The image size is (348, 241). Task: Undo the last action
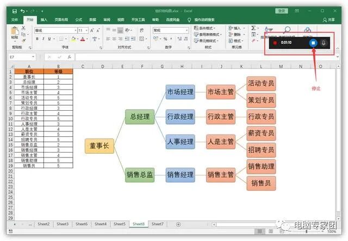(23, 11)
